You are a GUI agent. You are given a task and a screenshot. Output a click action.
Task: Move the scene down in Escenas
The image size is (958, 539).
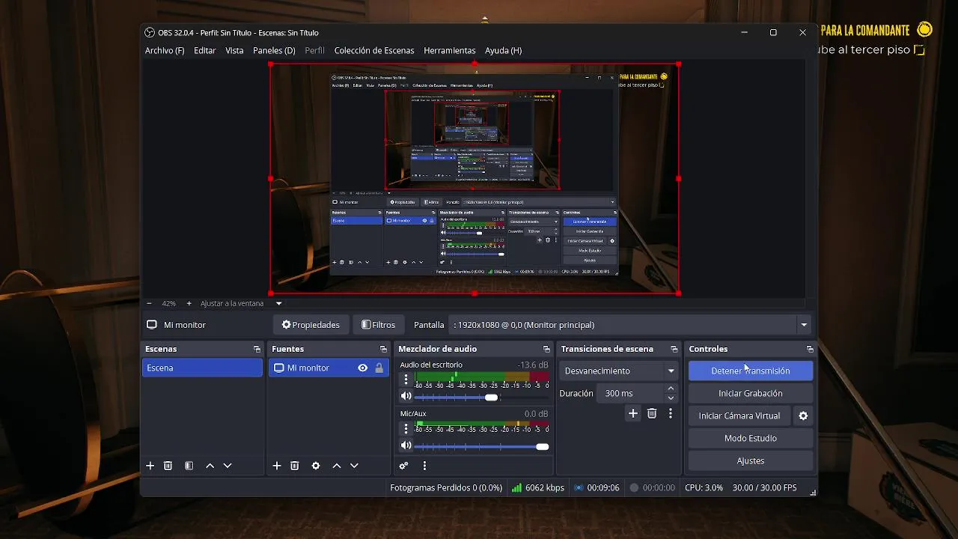(x=228, y=466)
